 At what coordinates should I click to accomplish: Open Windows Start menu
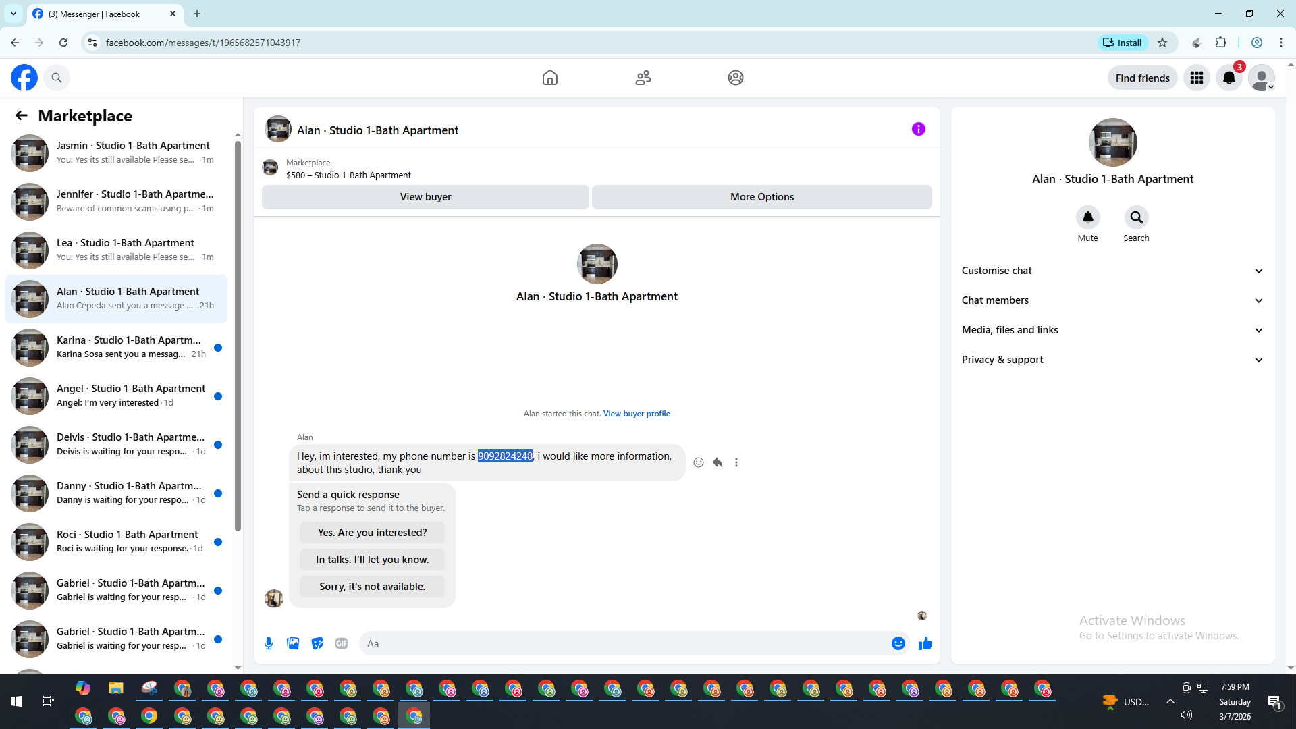[x=16, y=701]
